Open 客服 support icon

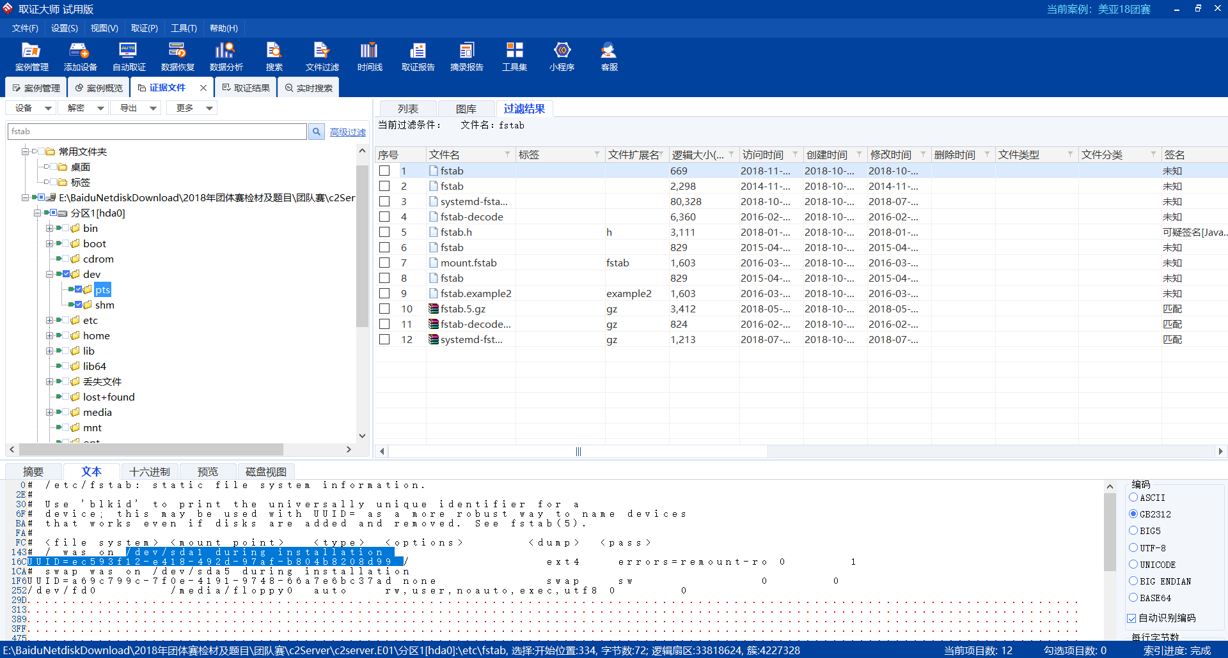[x=609, y=57]
